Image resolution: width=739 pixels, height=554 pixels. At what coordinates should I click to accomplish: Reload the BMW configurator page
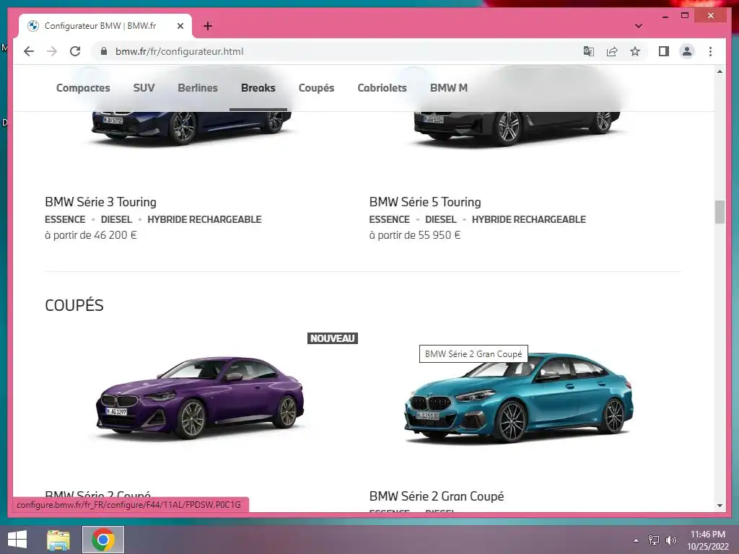tap(75, 51)
